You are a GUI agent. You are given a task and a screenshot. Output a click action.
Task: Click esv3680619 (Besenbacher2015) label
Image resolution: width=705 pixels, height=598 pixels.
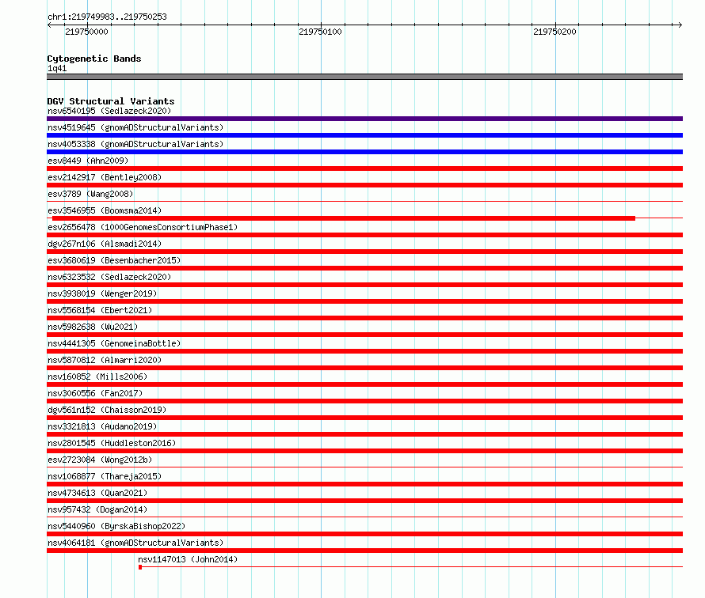tap(114, 260)
